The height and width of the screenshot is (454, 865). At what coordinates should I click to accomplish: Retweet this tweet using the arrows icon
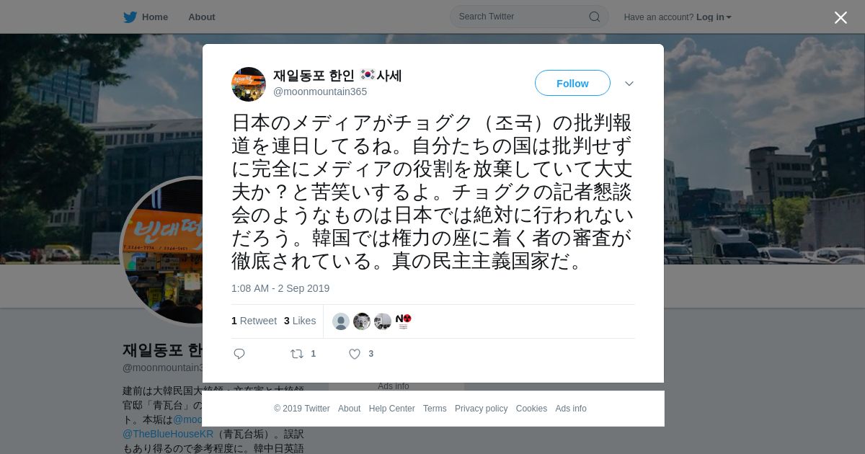click(x=297, y=354)
